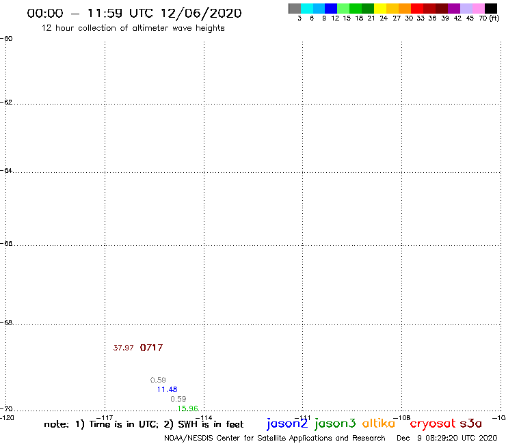The height and width of the screenshot is (444, 506).
Task: Click the -114 longitude axis label
Action: pyautogui.click(x=204, y=418)
